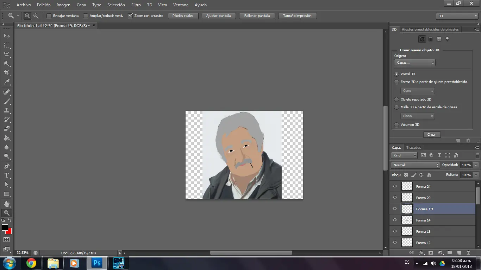Viewport: 481px width, 270px height.
Task: Switch to the Trazados tab
Action: 413,148
